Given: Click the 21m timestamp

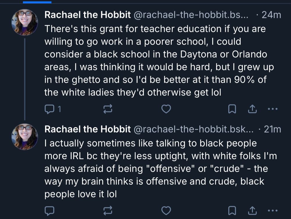Looking at the screenshot, I should 273,129.
